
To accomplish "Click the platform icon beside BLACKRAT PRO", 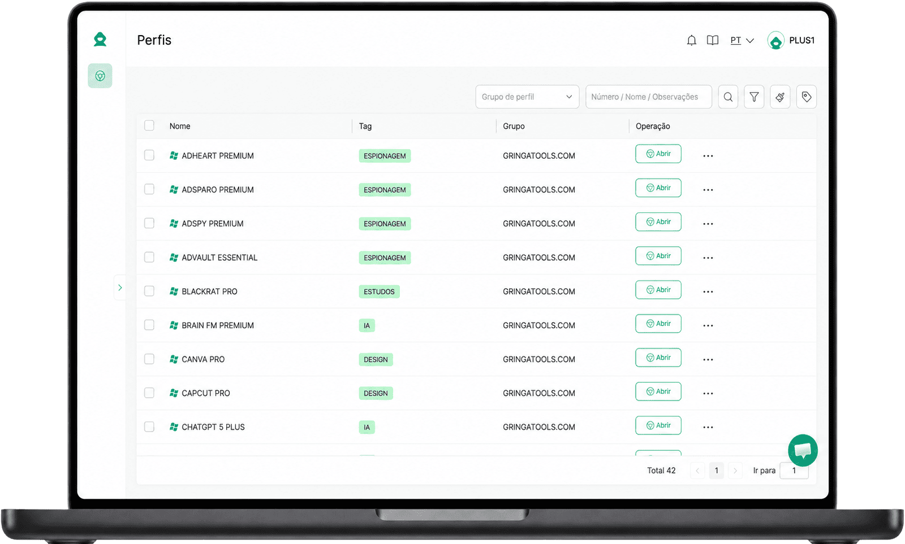I will (x=174, y=291).
